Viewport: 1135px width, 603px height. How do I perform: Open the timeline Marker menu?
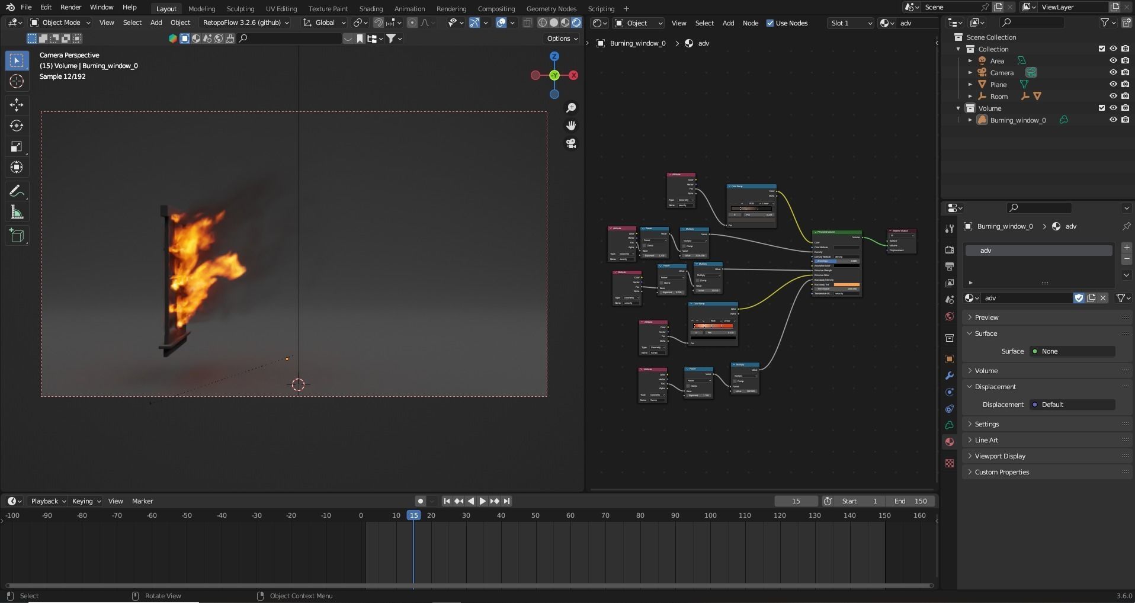(x=142, y=501)
